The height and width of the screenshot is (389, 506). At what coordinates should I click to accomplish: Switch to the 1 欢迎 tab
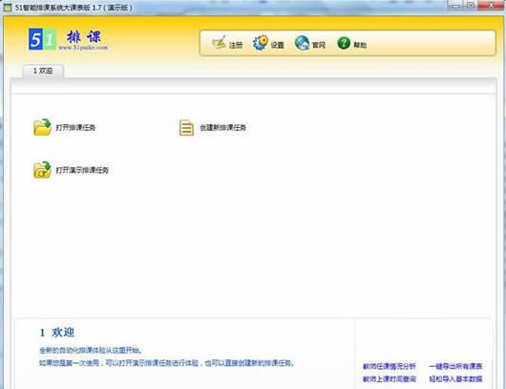click(43, 71)
